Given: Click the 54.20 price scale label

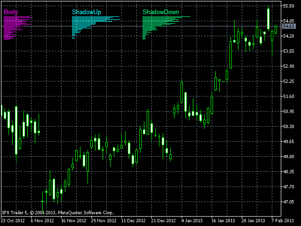Looking at the screenshot, I should tap(289, 36).
